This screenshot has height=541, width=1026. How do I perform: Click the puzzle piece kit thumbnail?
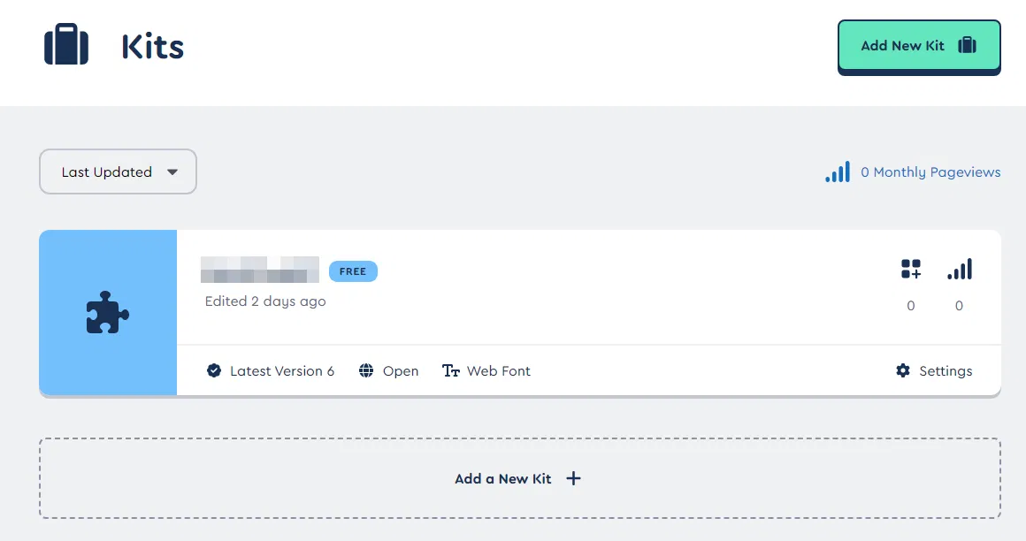point(108,312)
